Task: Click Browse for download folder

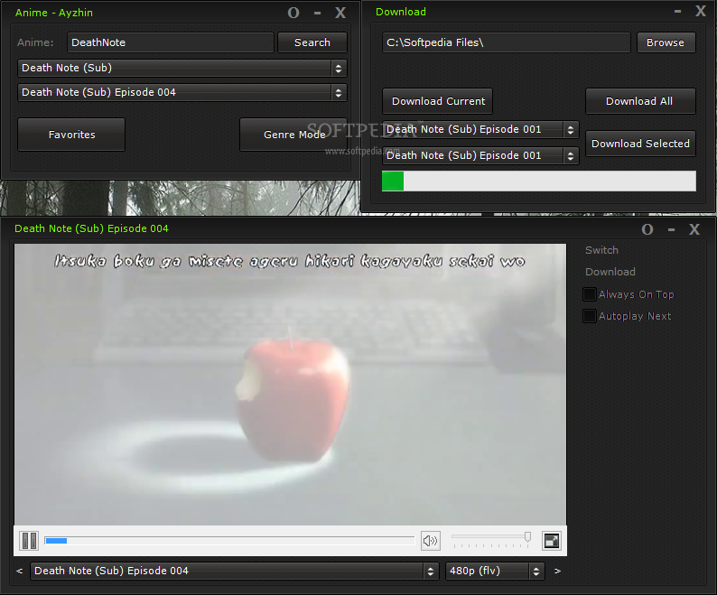Action: click(x=666, y=42)
